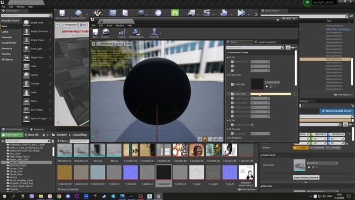Open File menu of material editor window
The image size is (355, 200).
(94, 26)
